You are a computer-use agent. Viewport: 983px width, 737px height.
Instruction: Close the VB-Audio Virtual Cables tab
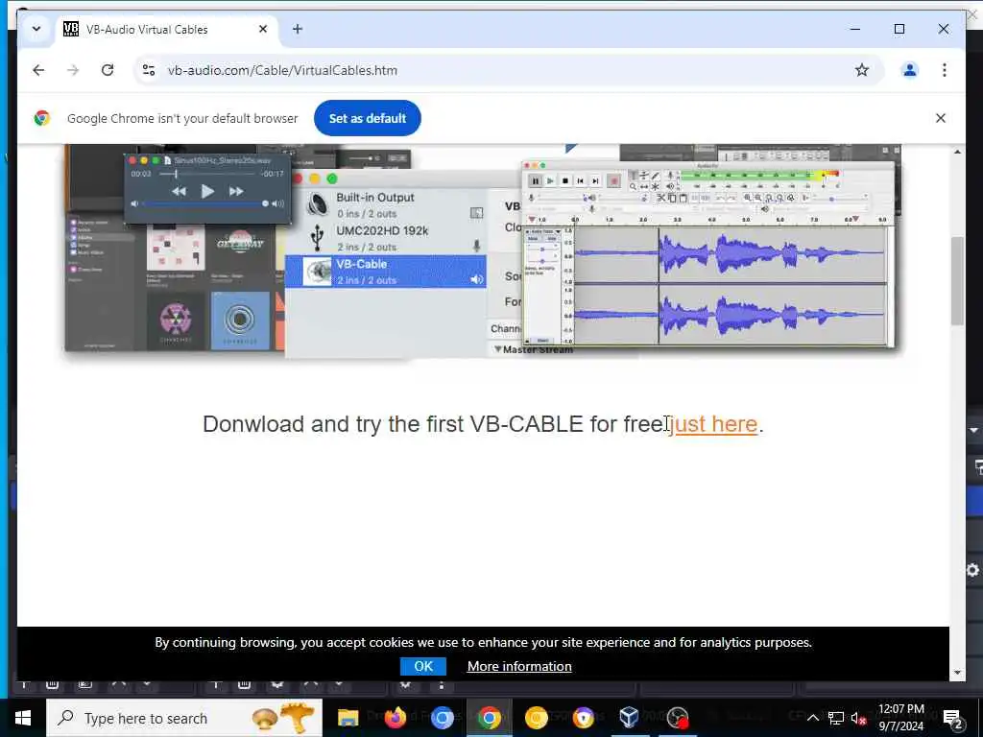(x=263, y=29)
